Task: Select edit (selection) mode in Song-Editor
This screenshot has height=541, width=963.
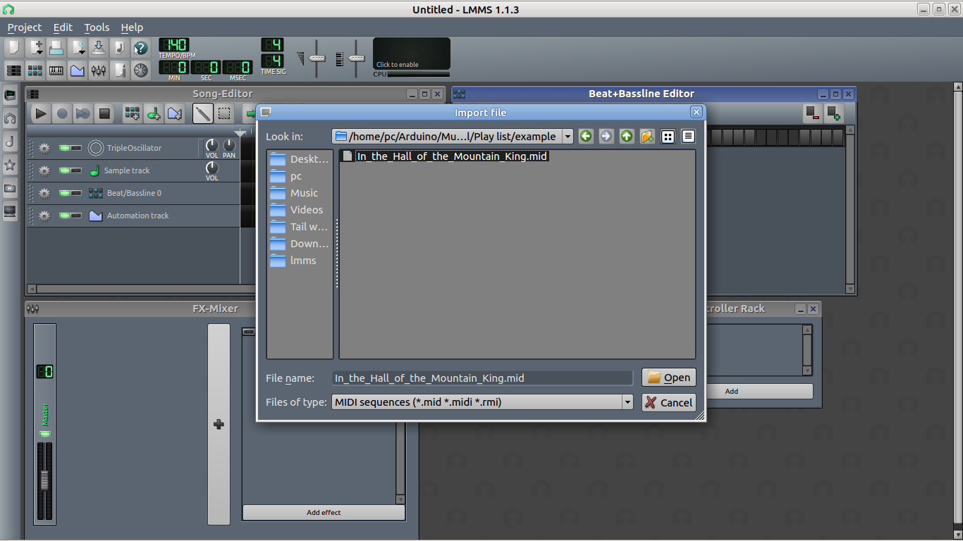Action: 224,113
